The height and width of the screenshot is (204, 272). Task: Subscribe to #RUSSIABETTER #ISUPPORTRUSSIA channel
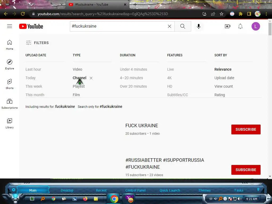point(246,170)
